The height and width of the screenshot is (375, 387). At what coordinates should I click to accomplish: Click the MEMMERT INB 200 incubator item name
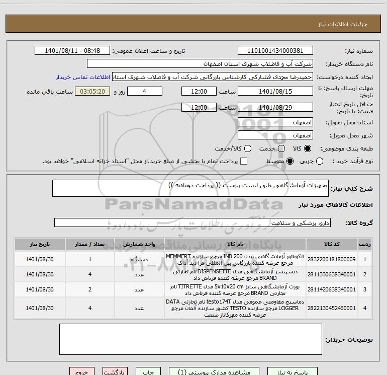[235, 260]
